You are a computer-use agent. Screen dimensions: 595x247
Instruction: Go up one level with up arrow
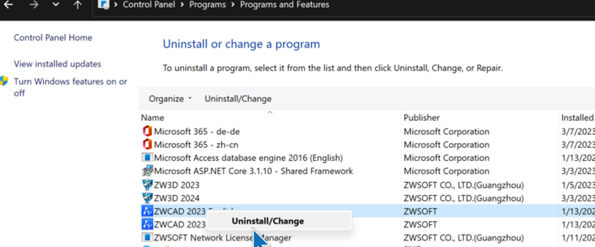click(78, 5)
